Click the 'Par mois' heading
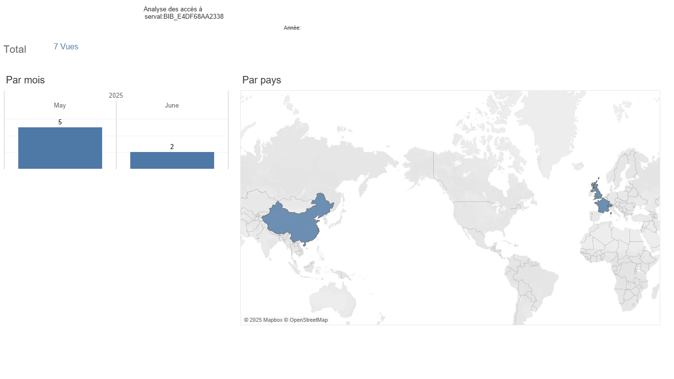Screen dimensions: 674x379 tap(25, 80)
